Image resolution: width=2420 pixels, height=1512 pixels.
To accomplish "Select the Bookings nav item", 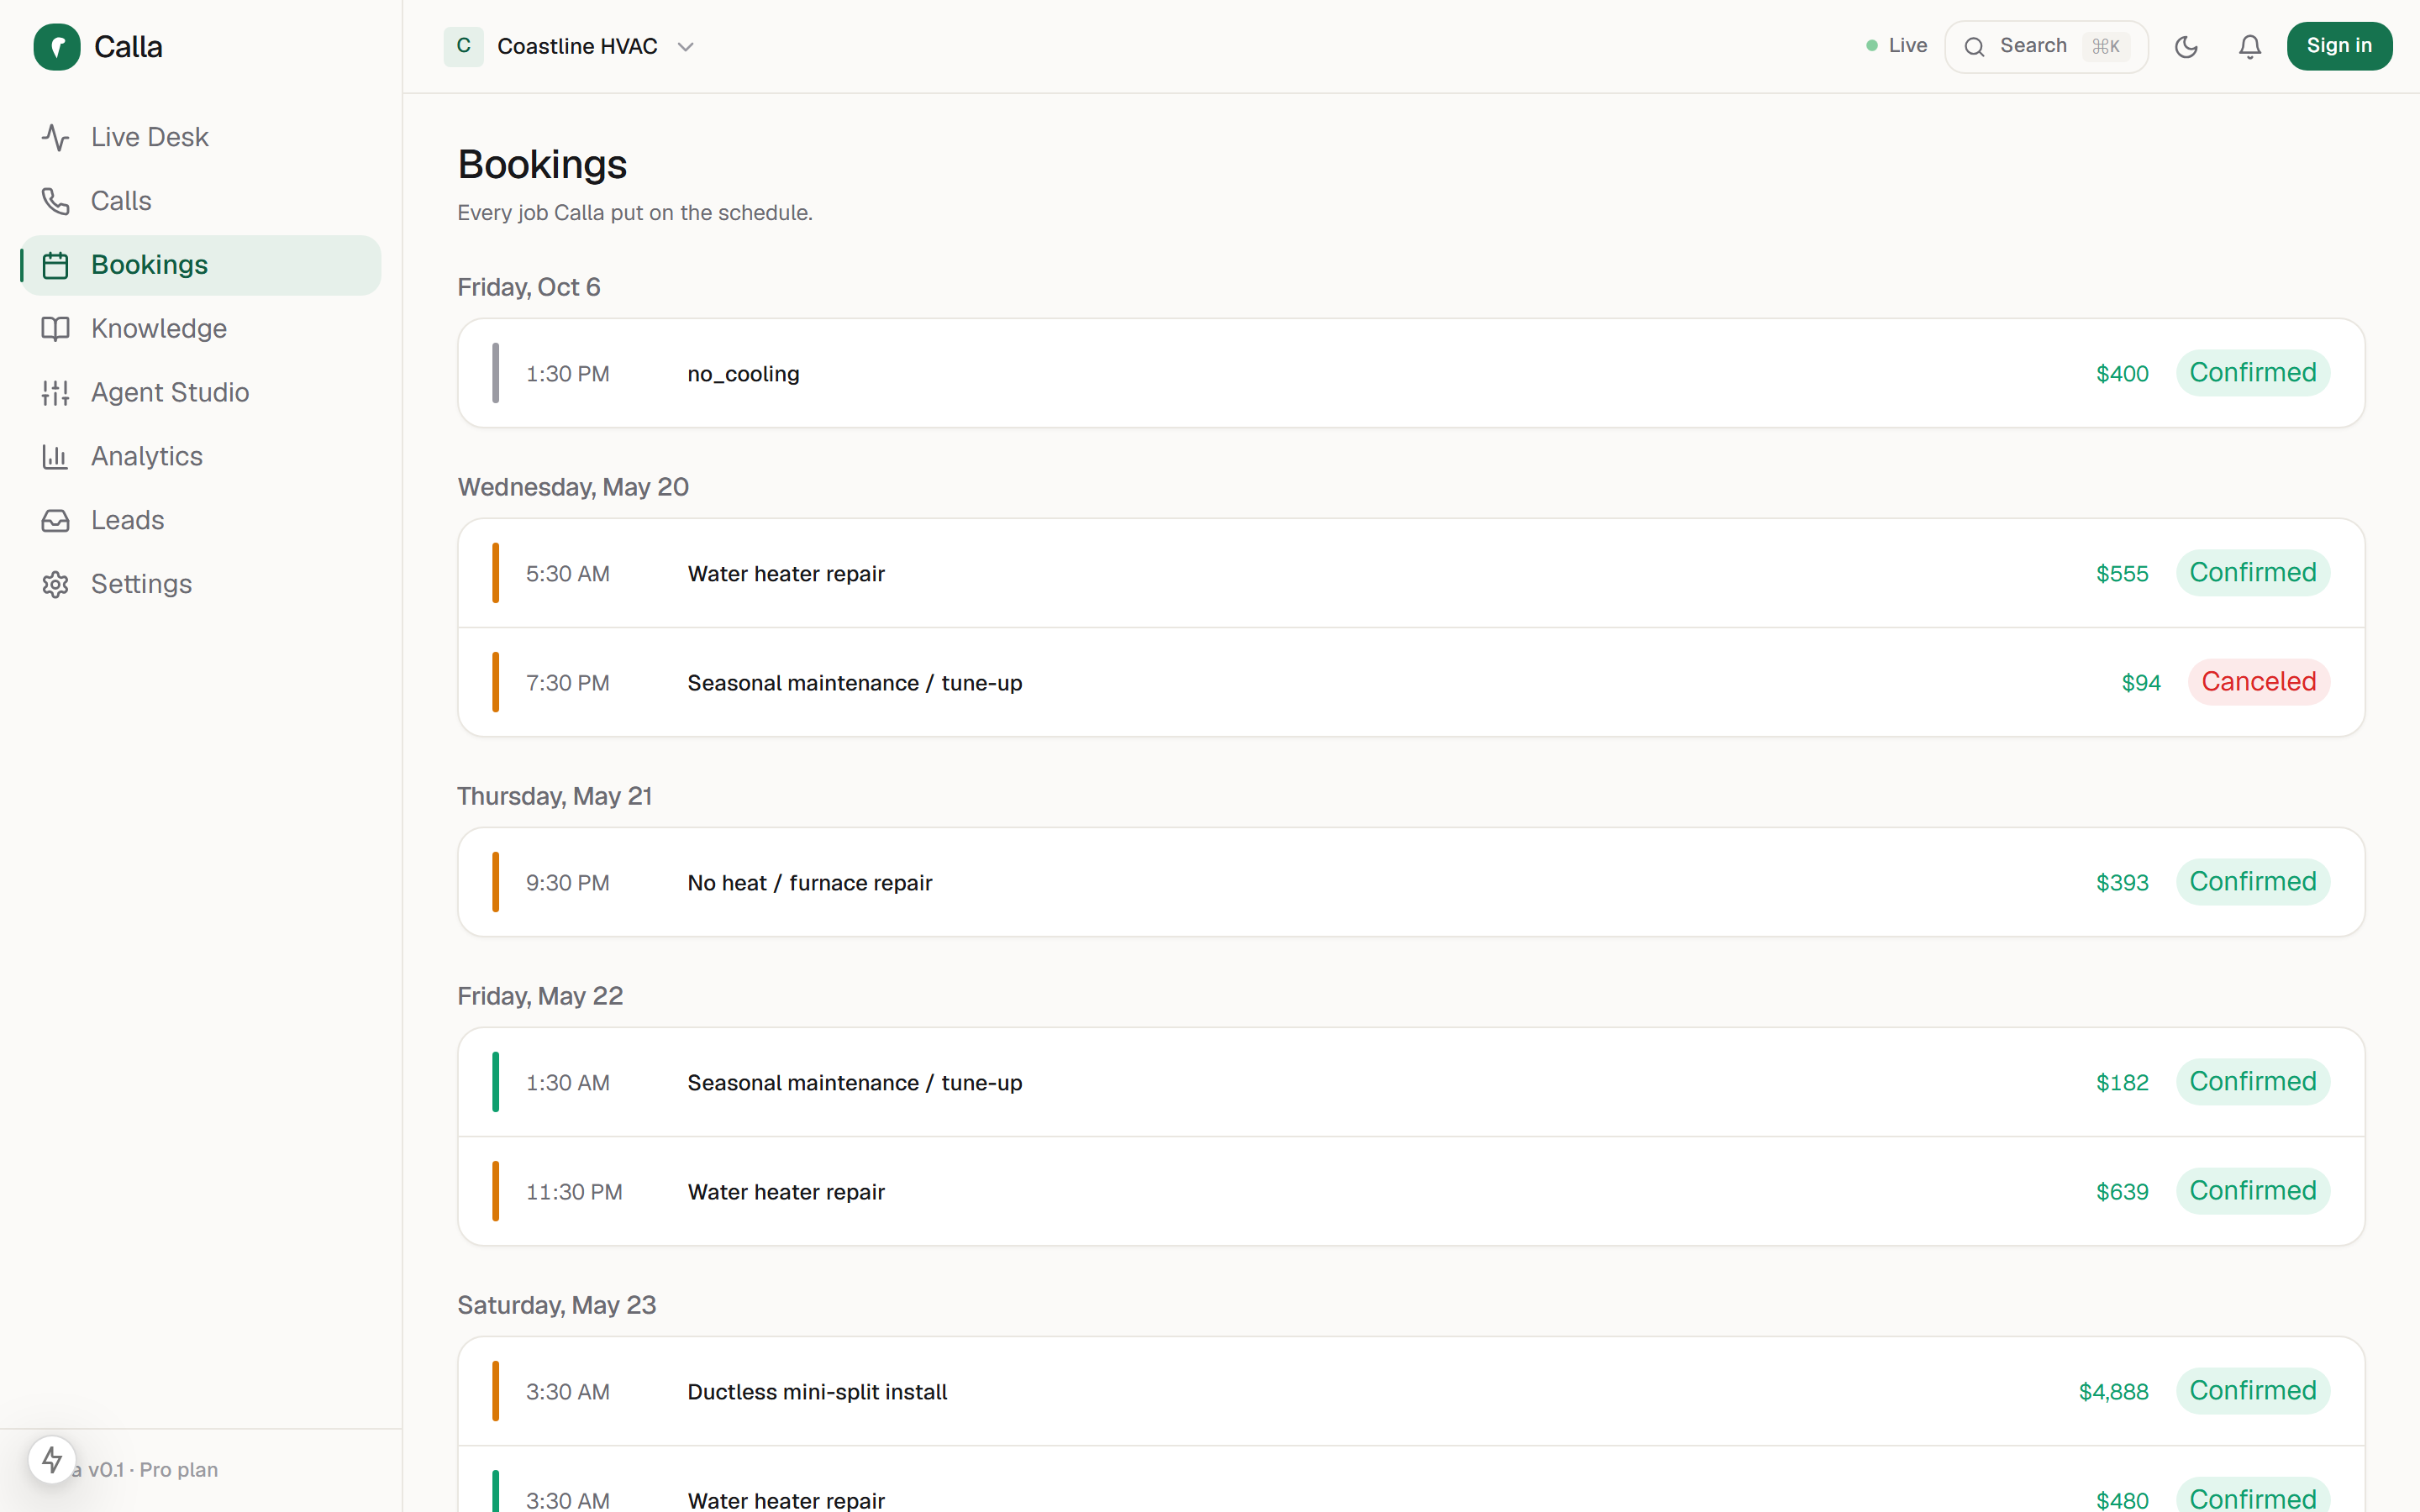I will (201, 265).
